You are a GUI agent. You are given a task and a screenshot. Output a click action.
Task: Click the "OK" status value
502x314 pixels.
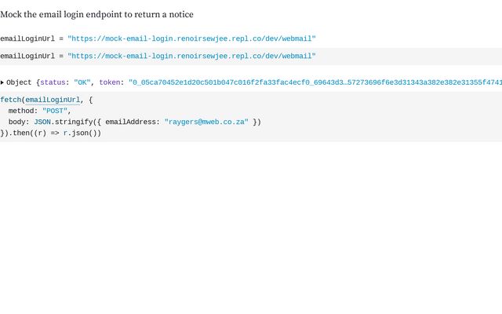[x=82, y=82]
